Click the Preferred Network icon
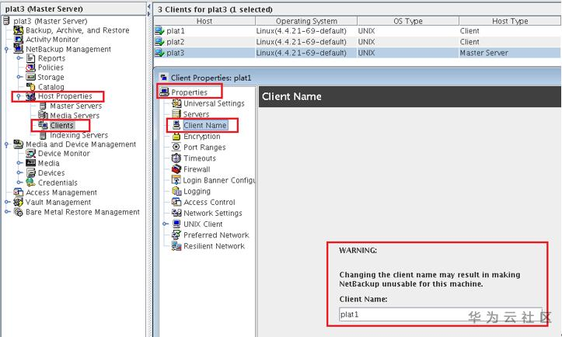The image size is (562, 337). coord(176,235)
